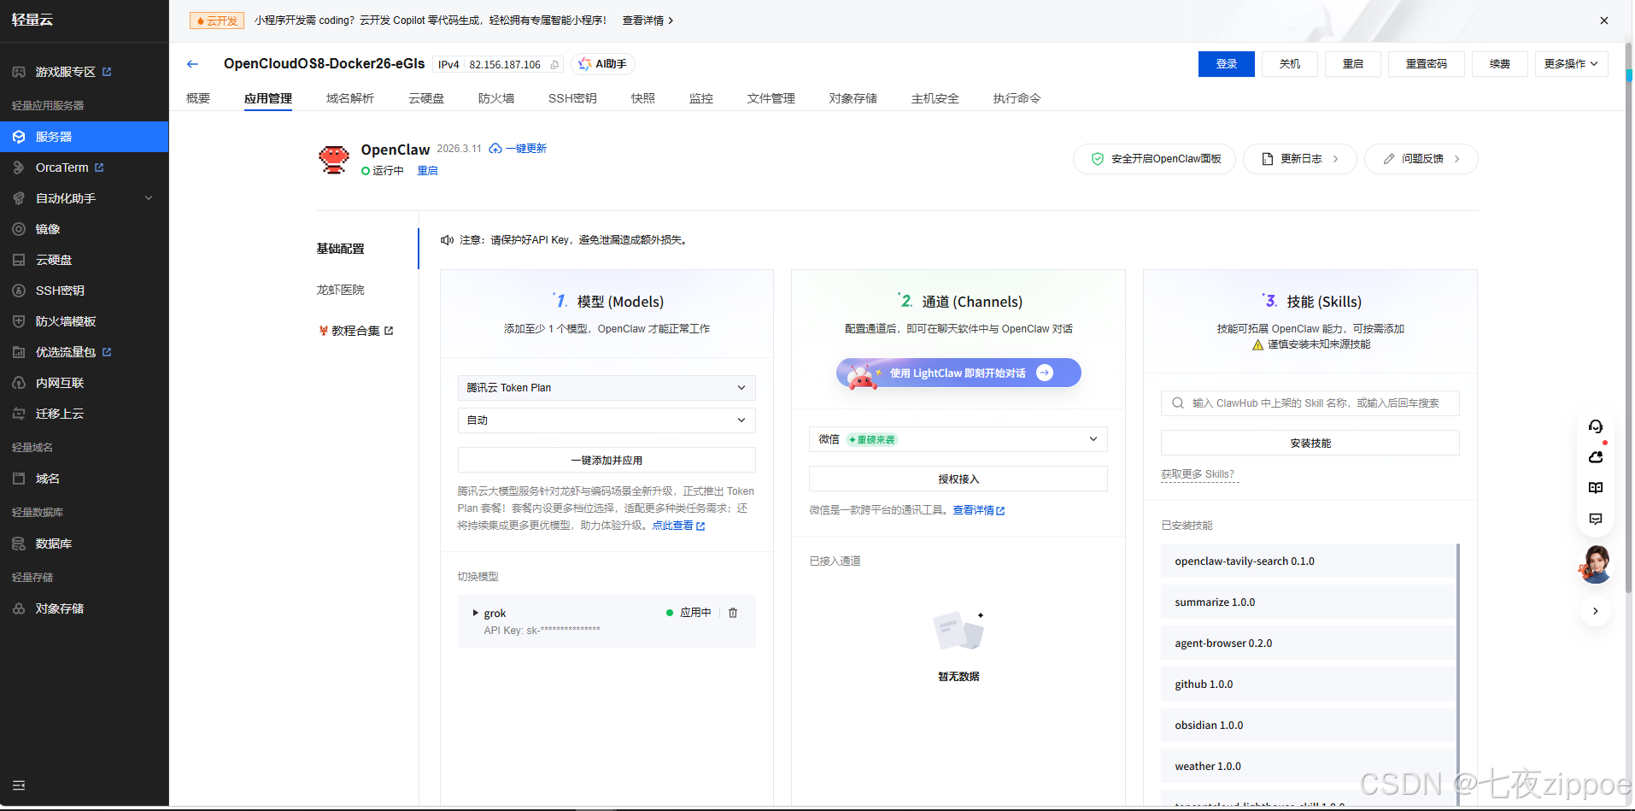Open 更新日志 panel
Image resolution: width=1635 pixels, height=811 pixels.
(1300, 159)
